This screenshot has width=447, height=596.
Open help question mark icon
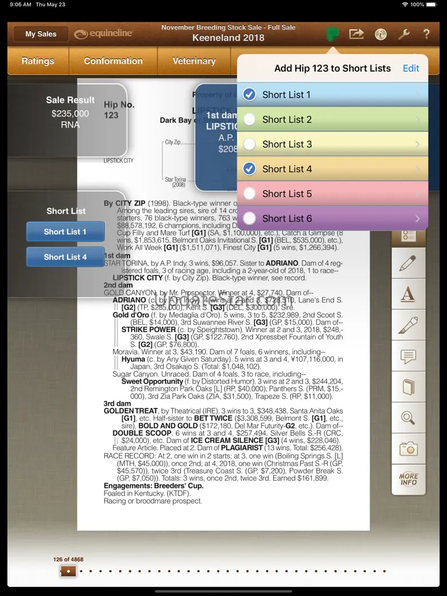point(426,34)
